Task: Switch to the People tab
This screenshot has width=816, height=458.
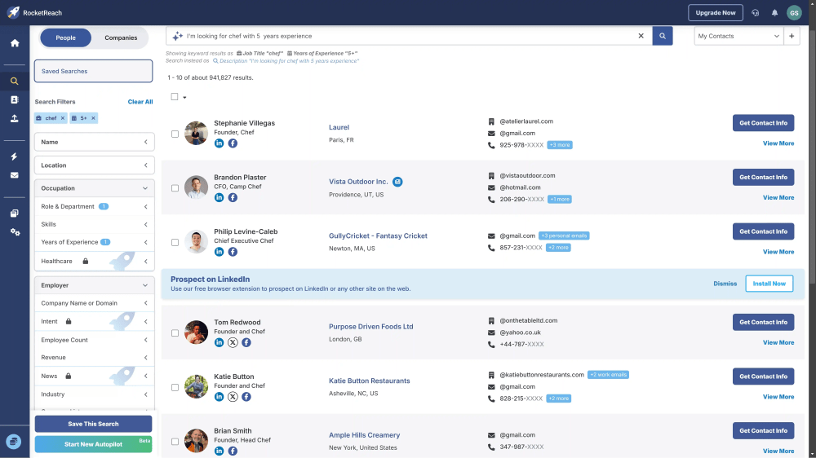Action: click(x=65, y=37)
